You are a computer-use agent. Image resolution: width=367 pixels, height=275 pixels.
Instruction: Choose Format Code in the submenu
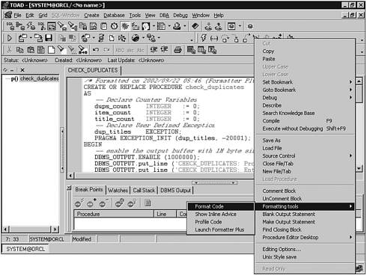[221, 206]
